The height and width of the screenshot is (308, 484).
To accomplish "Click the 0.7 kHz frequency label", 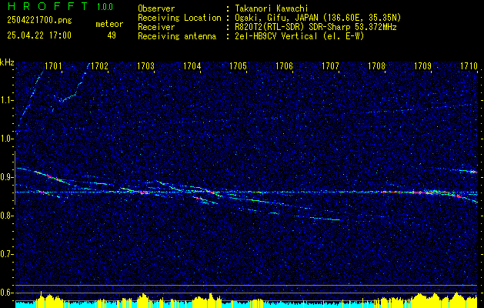I will [x=6, y=255].
